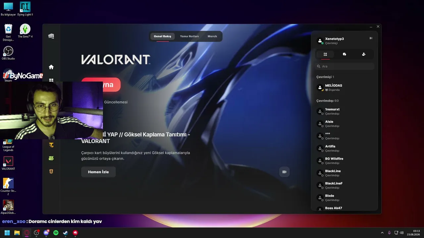Open the OBS Studio taskbar icon

pyautogui.click(x=36, y=233)
